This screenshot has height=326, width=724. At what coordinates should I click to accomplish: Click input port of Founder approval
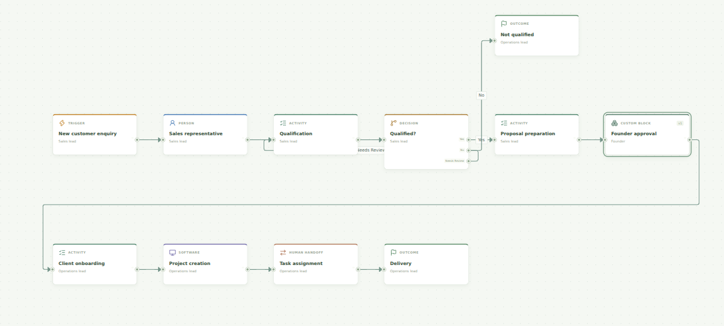[605, 139]
